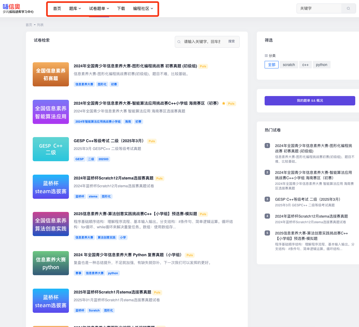Click the 赛事 tag
The image size is (359, 327).
[78, 273]
